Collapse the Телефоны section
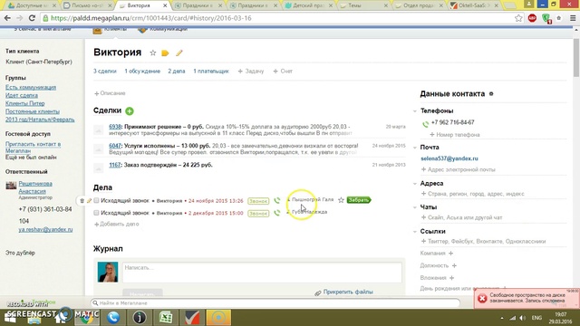Image resolution: width=580 pixels, height=326 pixels. point(415,110)
